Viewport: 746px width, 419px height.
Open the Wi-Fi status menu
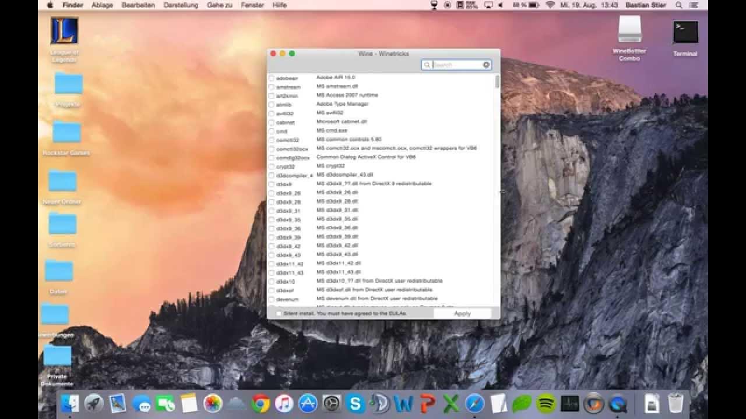(x=550, y=5)
